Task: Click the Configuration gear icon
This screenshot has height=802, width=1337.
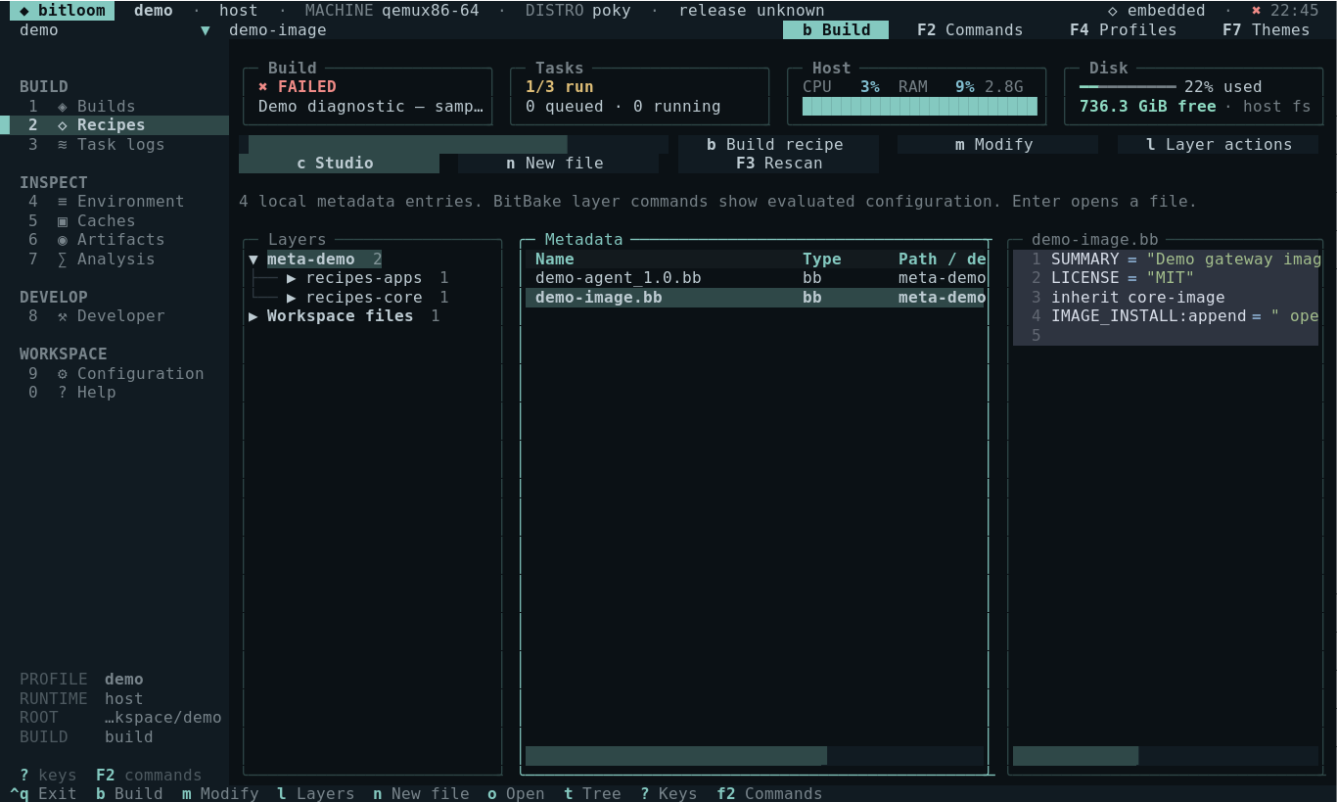Action: click(63, 373)
